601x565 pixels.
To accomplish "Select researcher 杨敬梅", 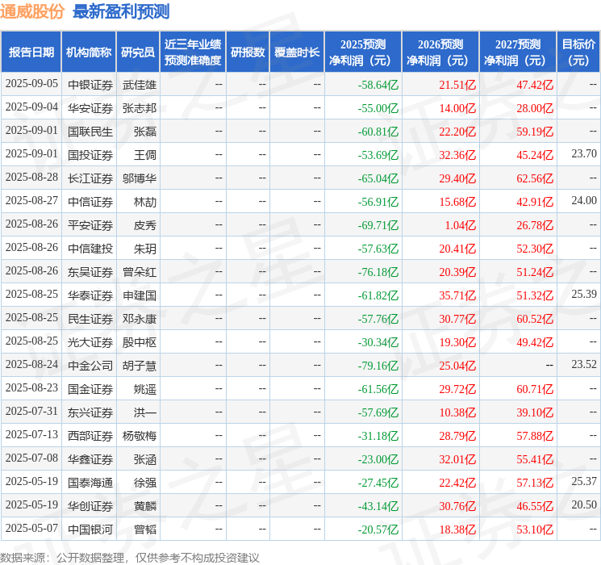I will (x=139, y=435).
